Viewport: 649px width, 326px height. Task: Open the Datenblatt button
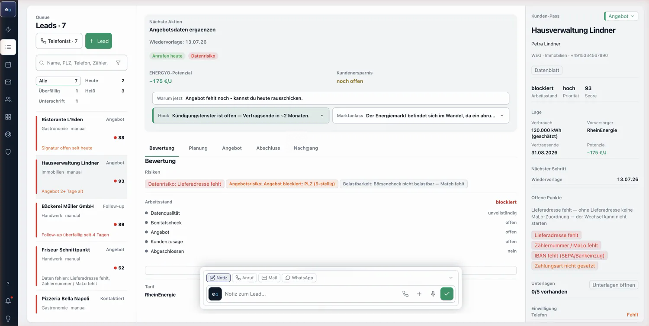click(547, 70)
